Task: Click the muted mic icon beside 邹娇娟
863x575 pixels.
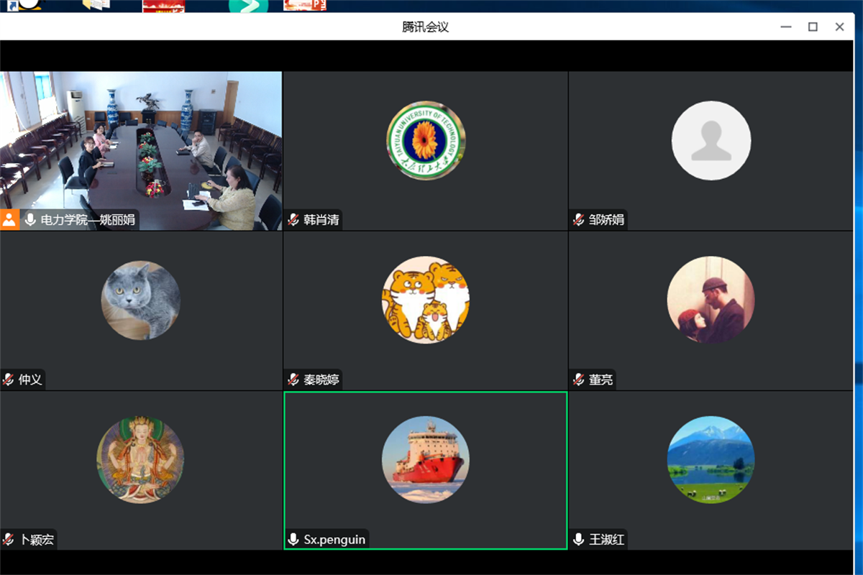Action: click(579, 220)
